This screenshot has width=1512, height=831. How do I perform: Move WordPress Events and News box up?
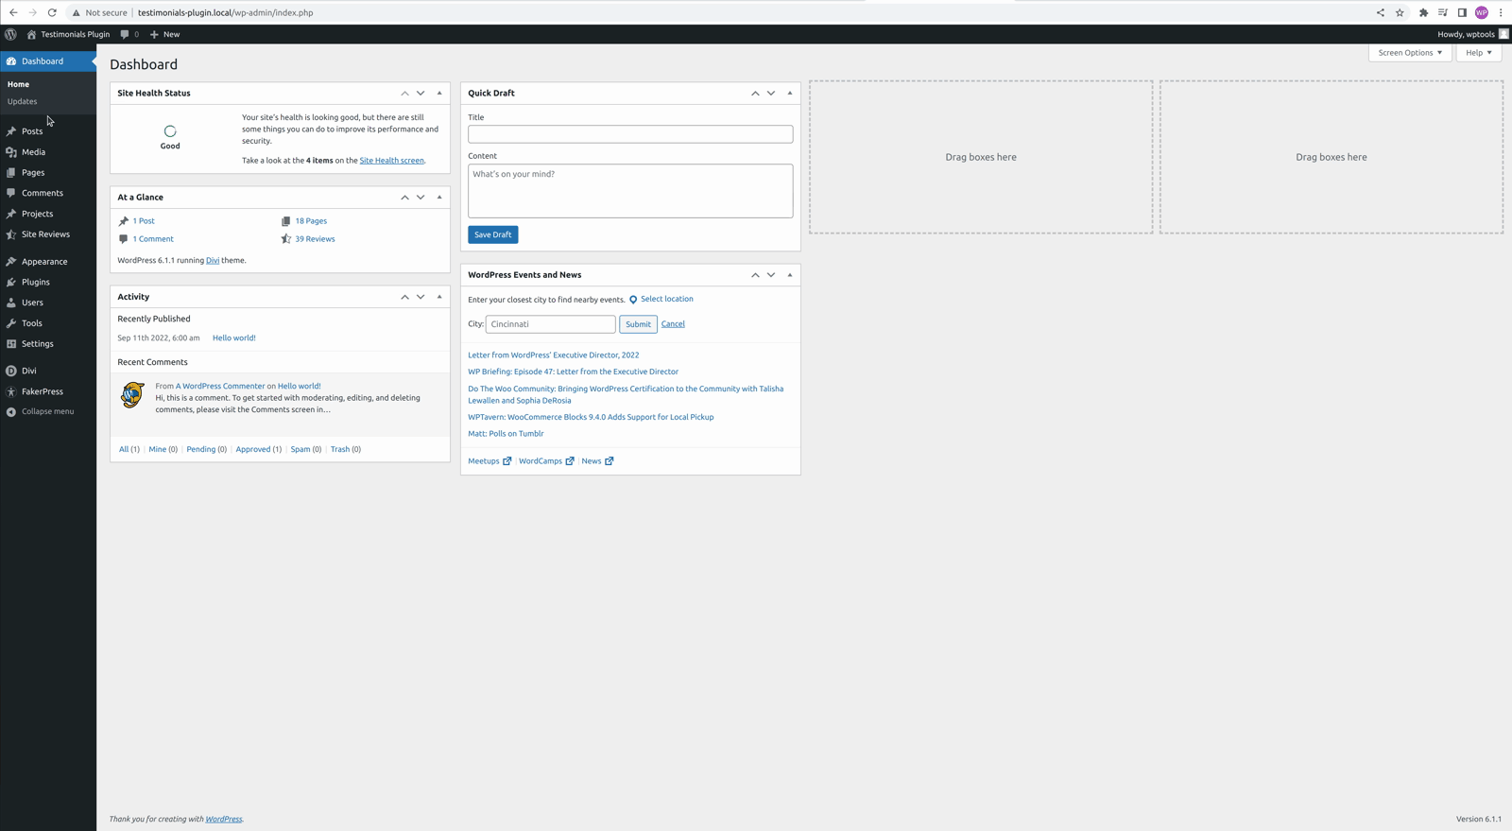755,275
